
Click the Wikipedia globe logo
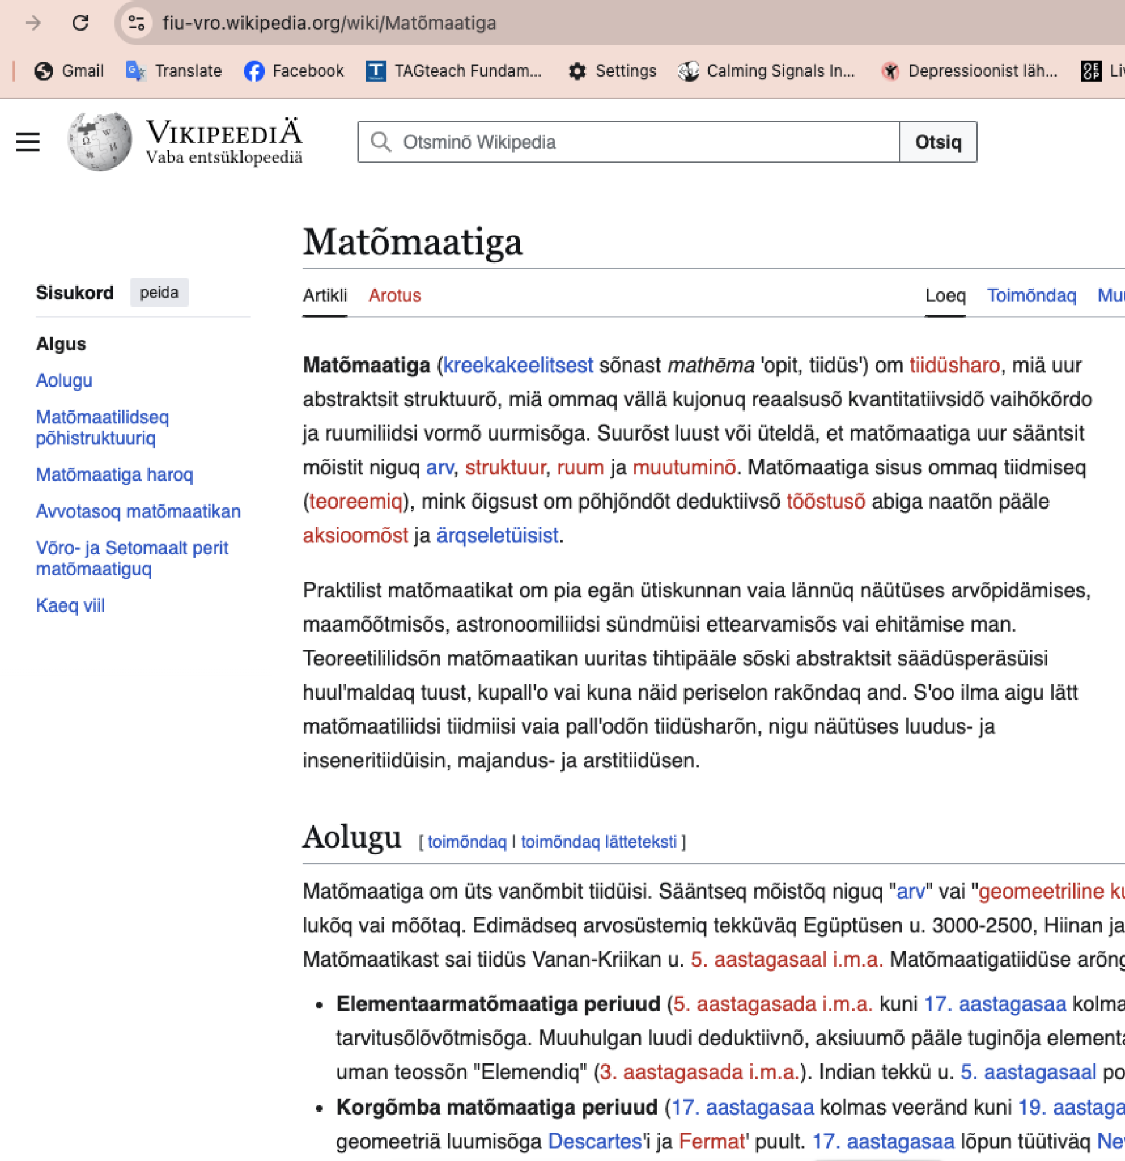click(x=99, y=142)
